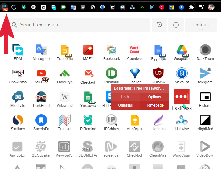Toggle the Translat book extension icon
This screenshot has height=169, width=221.
[x=65, y=120]
